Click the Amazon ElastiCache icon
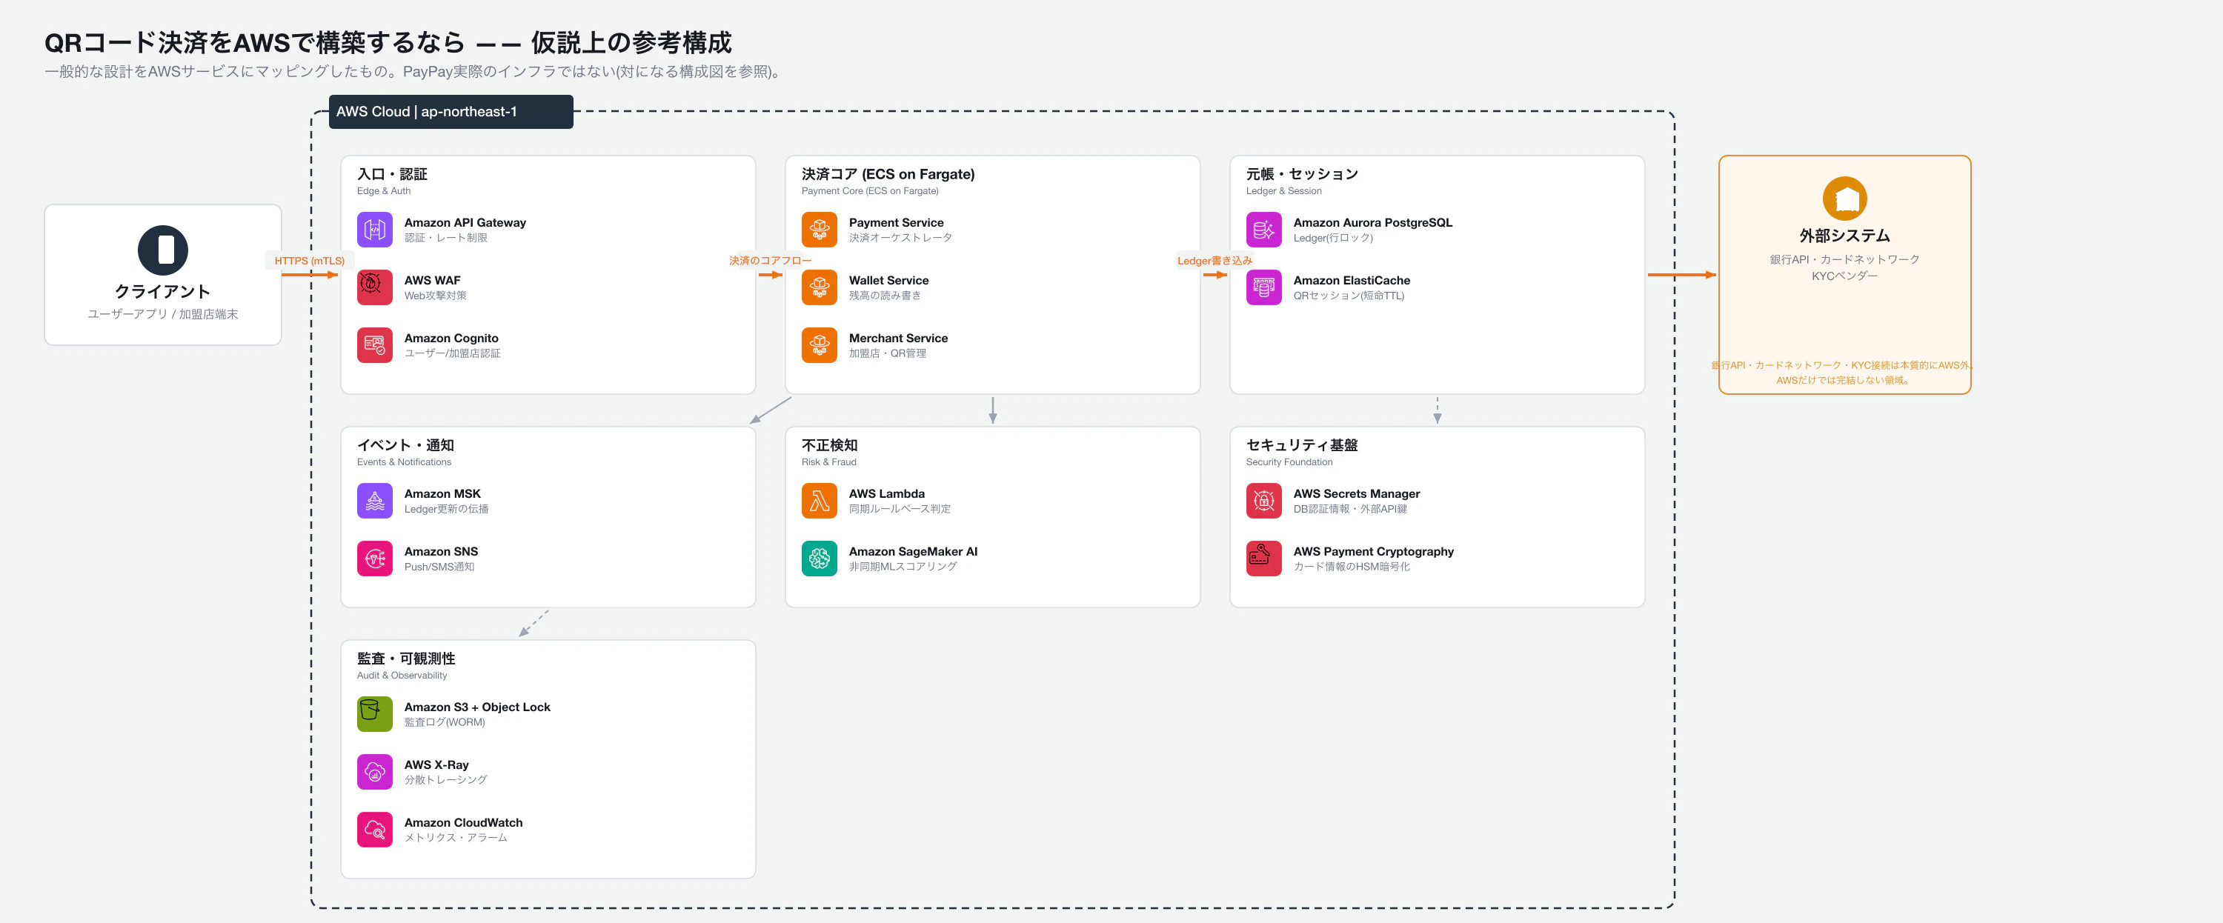The width and height of the screenshot is (2223, 923). click(1263, 287)
